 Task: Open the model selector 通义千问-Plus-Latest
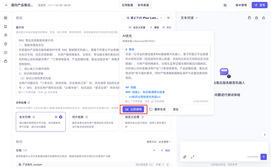(144, 18)
